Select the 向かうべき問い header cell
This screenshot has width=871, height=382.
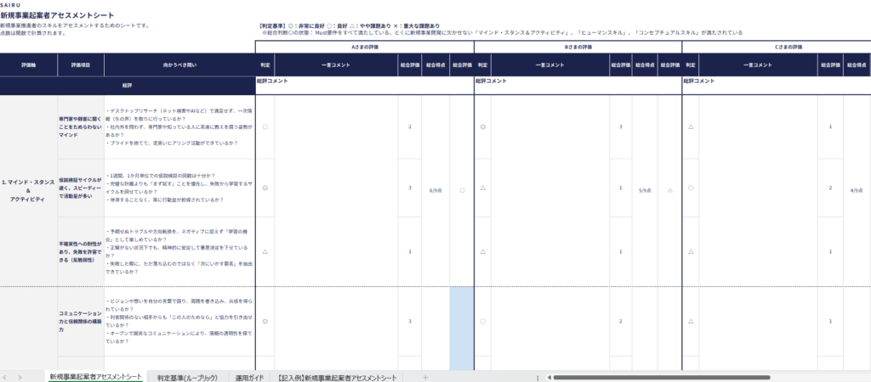(x=179, y=65)
